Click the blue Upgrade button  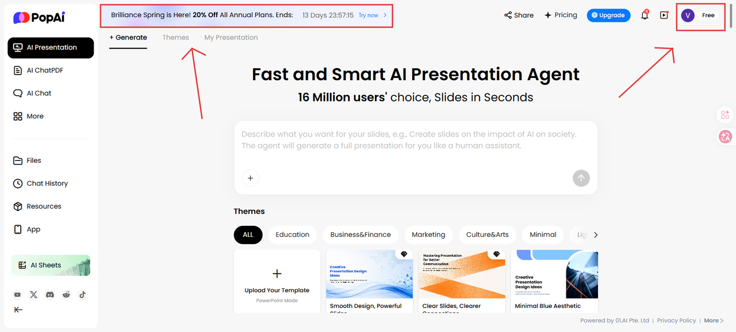(608, 15)
